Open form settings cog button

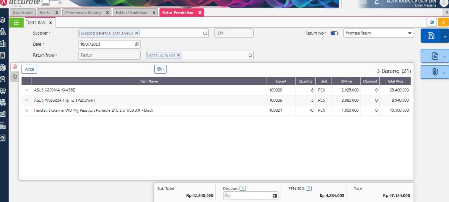click(432, 22)
